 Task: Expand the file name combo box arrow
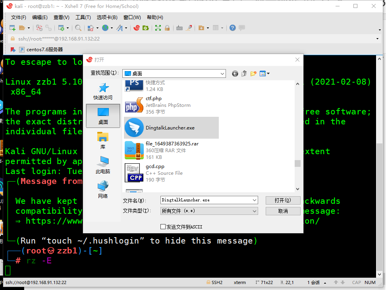click(255, 200)
